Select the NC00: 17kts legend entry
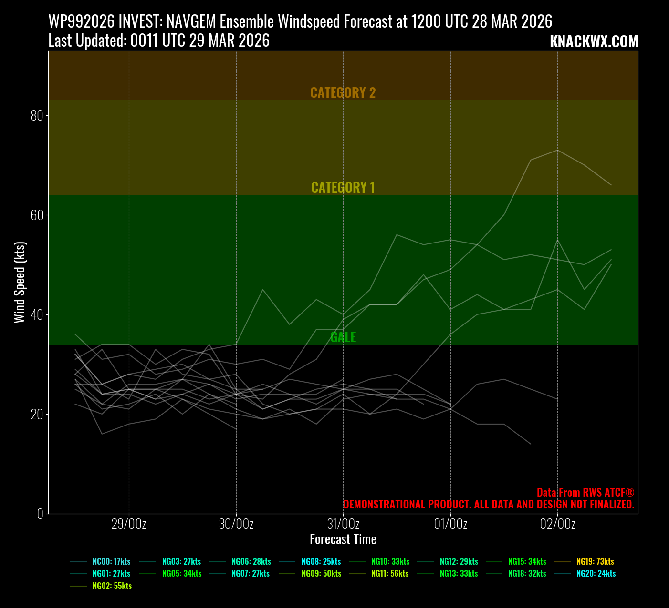The height and width of the screenshot is (608, 669). pos(111,562)
